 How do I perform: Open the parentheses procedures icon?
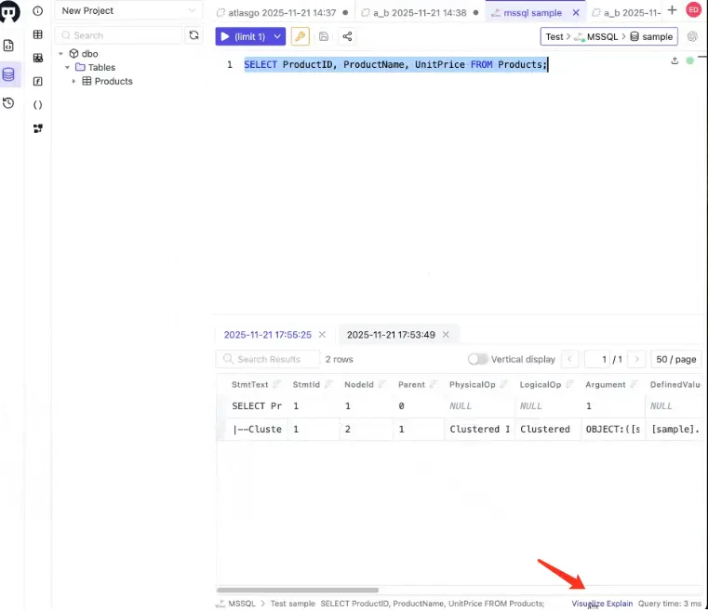coord(38,105)
